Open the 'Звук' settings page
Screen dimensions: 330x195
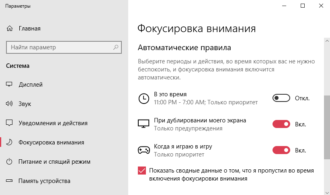25,104
